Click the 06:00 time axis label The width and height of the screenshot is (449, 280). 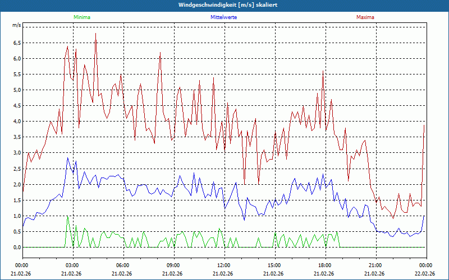123,265
